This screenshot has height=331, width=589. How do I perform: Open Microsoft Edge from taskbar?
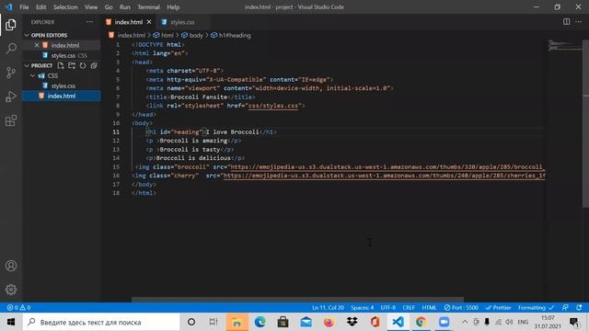[260, 322]
